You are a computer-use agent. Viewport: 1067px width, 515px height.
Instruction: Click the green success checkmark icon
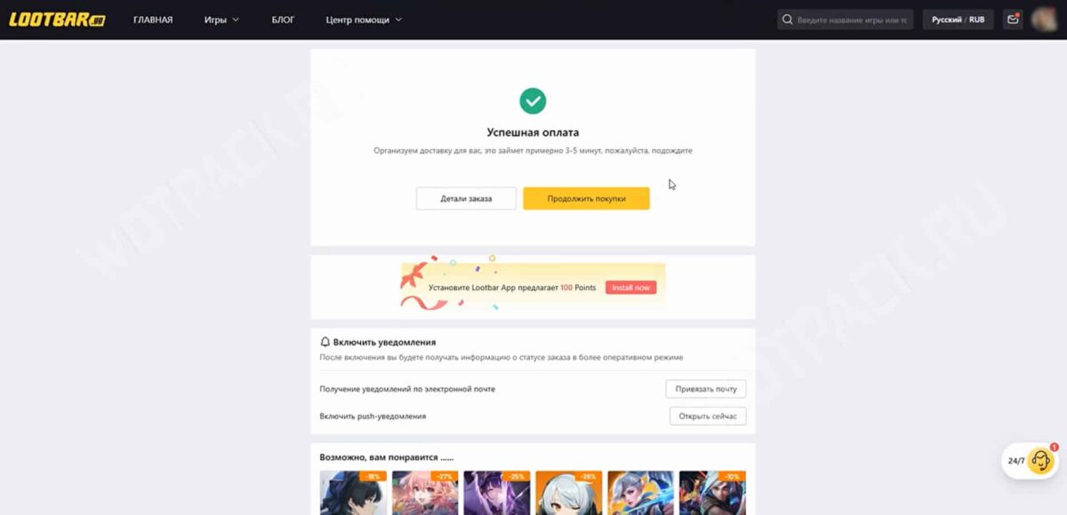533,100
